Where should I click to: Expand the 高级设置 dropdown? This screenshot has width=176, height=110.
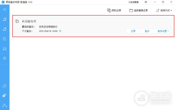pos(162,31)
